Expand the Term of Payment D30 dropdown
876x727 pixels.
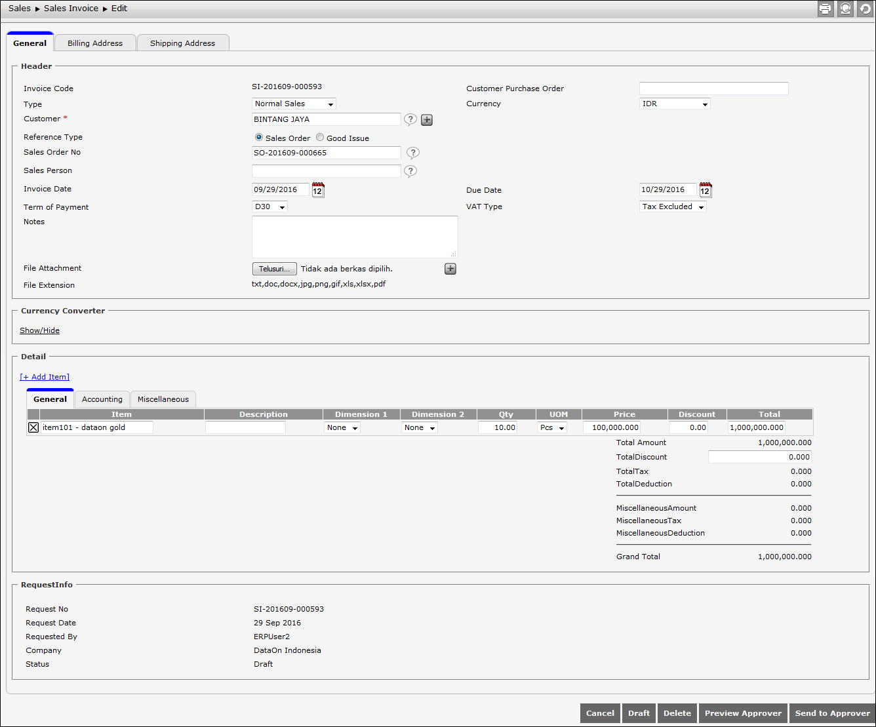[270, 206]
